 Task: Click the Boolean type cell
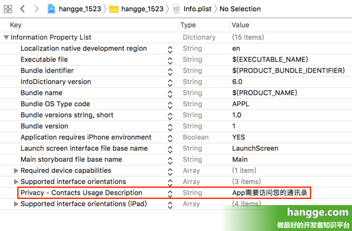pyautogui.click(x=195, y=137)
